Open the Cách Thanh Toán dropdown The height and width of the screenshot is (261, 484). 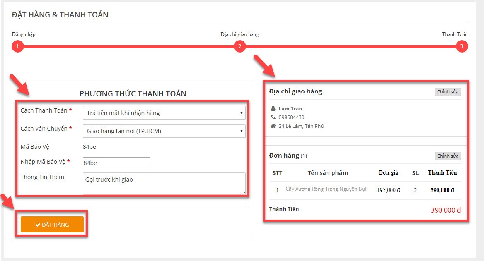(x=164, y=113)
